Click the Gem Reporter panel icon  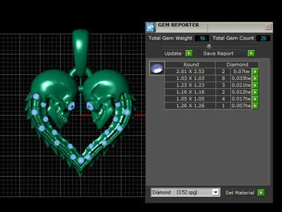tap(150, 27)
